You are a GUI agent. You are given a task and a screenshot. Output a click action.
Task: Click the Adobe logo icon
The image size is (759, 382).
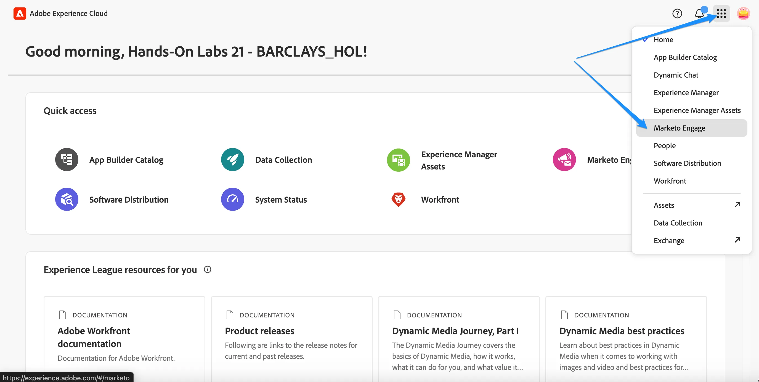[x=20, y=14]
